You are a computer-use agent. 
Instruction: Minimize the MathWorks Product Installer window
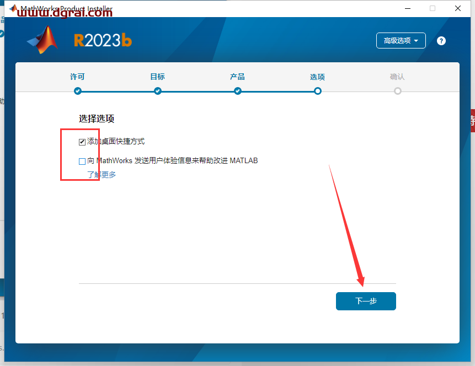click(408, 8)
